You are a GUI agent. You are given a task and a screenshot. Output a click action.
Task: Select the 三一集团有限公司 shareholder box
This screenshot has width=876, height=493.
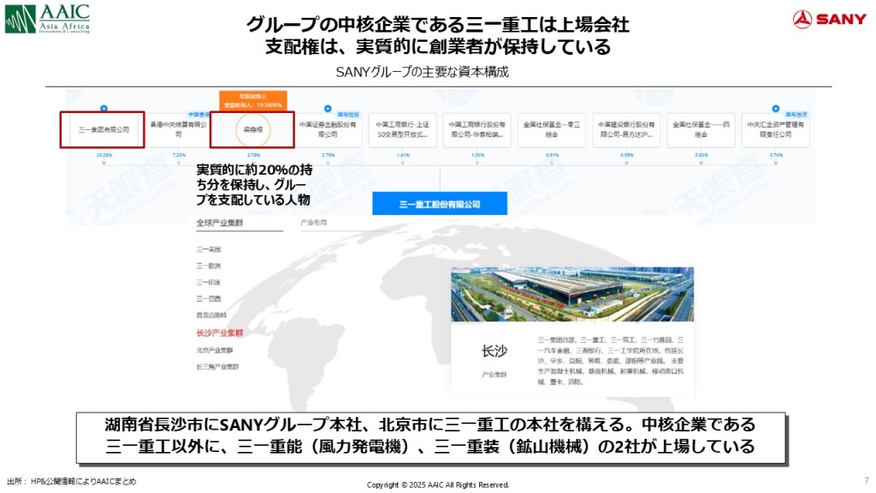click(103, 130)
